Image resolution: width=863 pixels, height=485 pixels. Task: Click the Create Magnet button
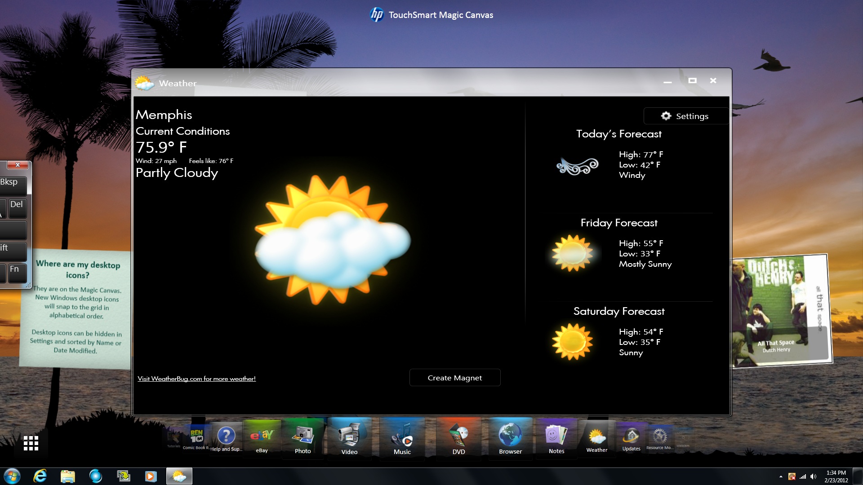click(x=454, y=378)
